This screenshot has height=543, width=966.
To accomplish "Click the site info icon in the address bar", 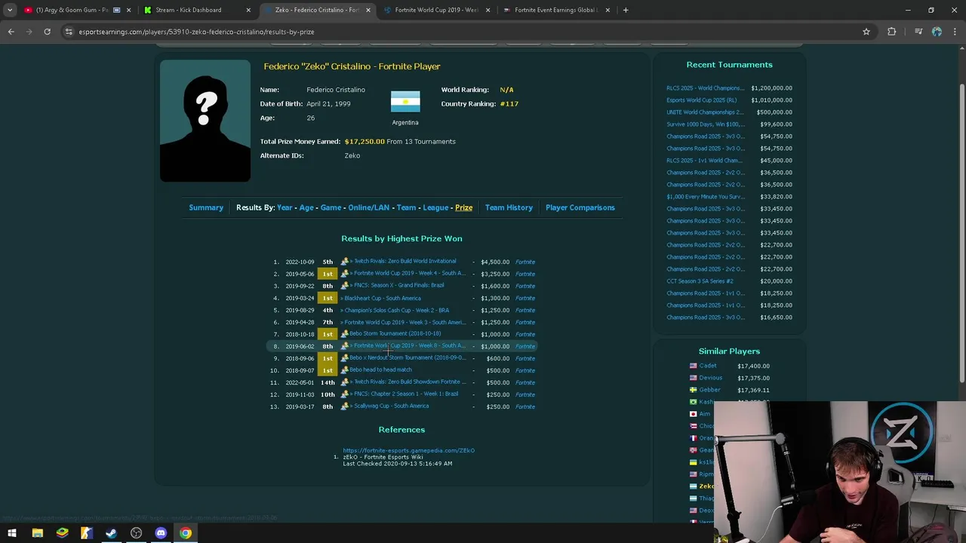I will [69, 32].
